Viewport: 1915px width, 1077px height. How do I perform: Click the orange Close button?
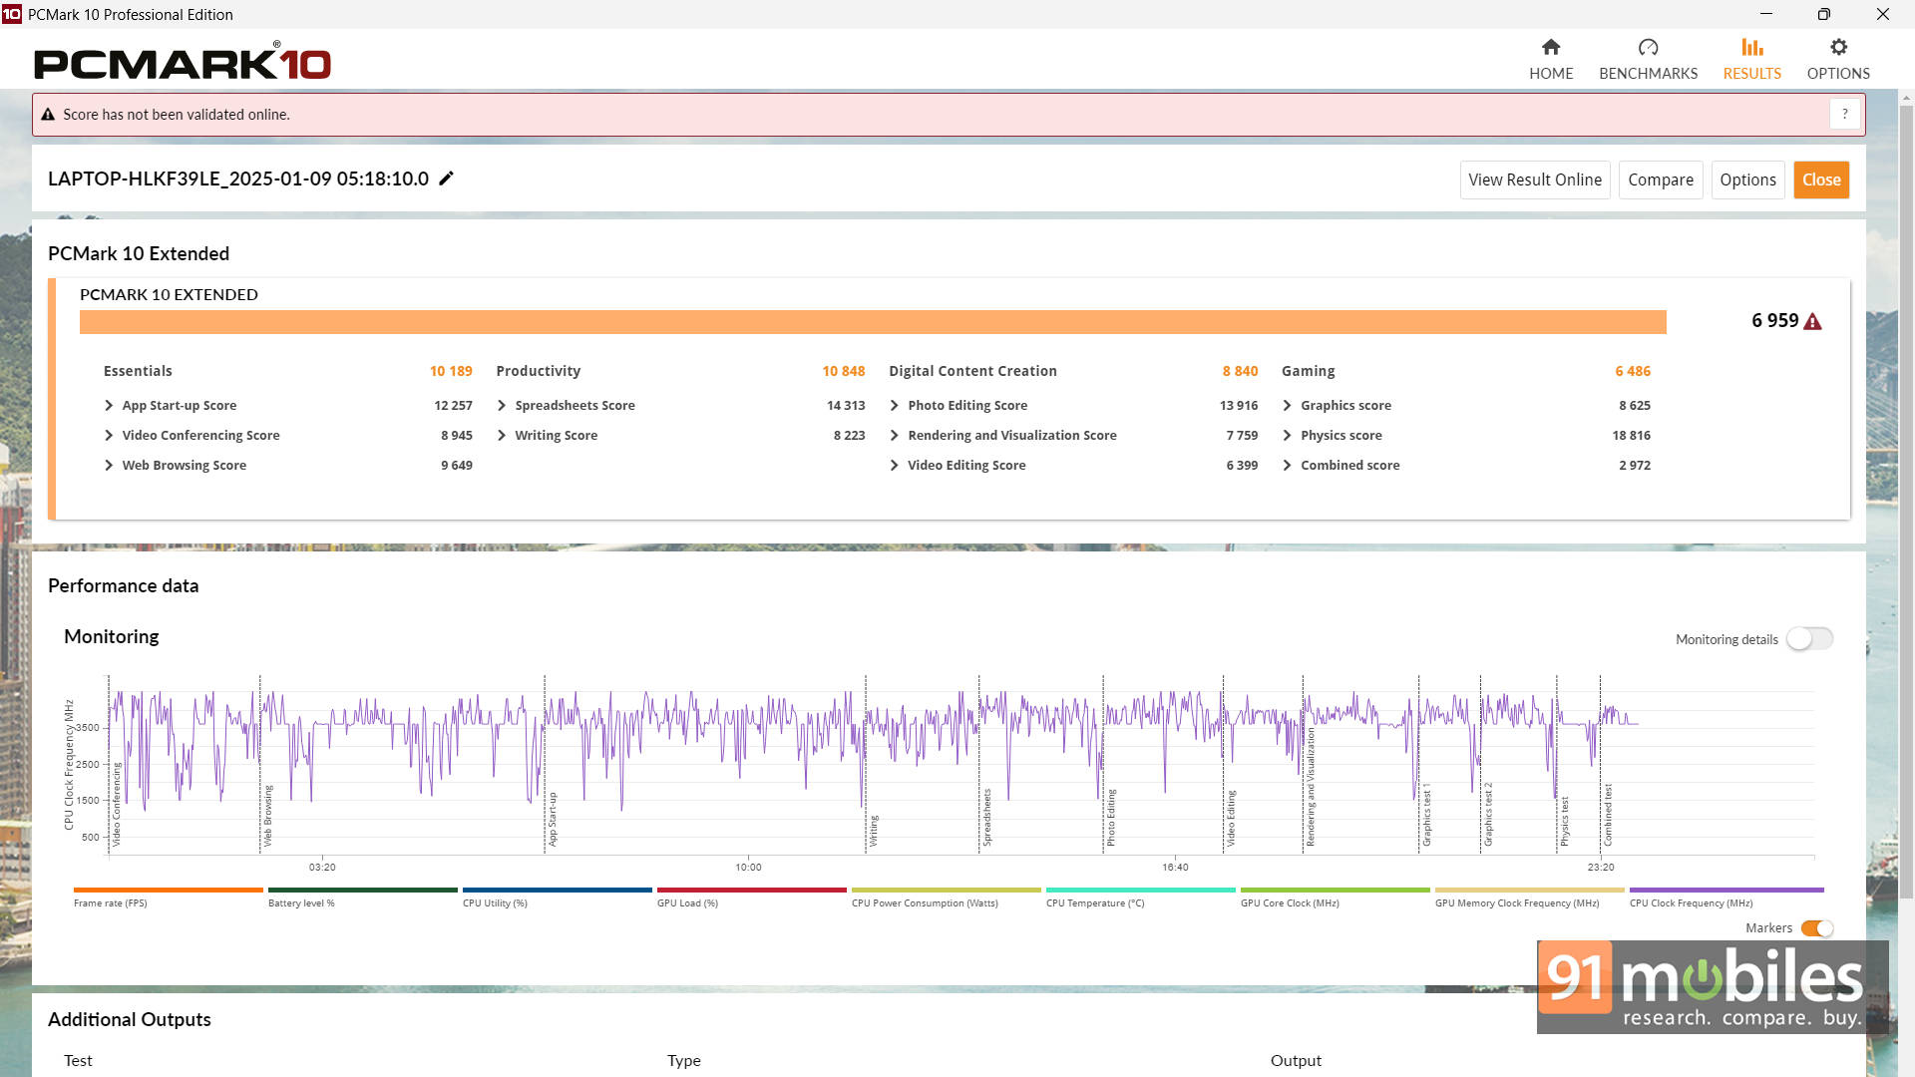(1820, 179)
